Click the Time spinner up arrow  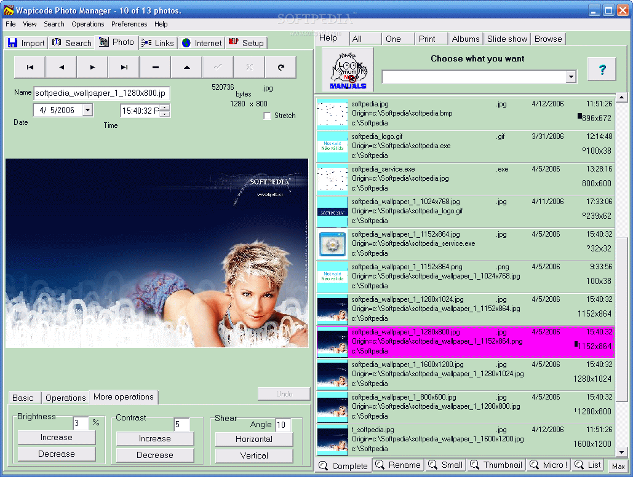pos(165,108)
